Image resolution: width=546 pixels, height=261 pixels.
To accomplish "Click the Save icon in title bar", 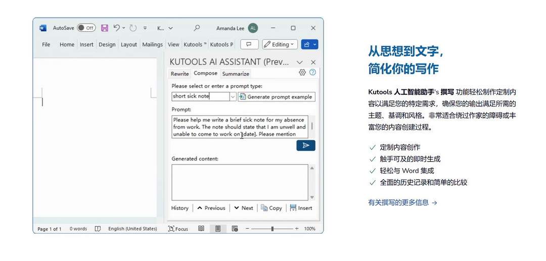I will click(105, 28).
